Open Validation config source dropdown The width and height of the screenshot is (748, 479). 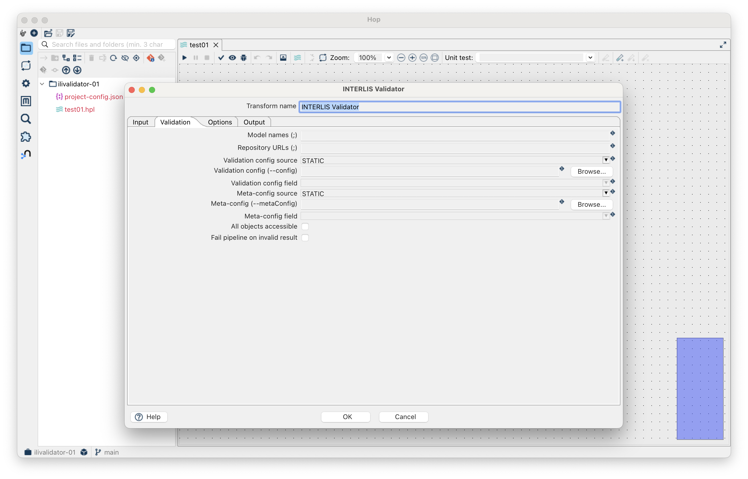pyautogui.click(x=606, y=160)
